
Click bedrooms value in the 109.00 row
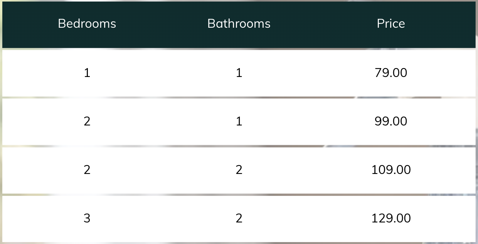87,170
